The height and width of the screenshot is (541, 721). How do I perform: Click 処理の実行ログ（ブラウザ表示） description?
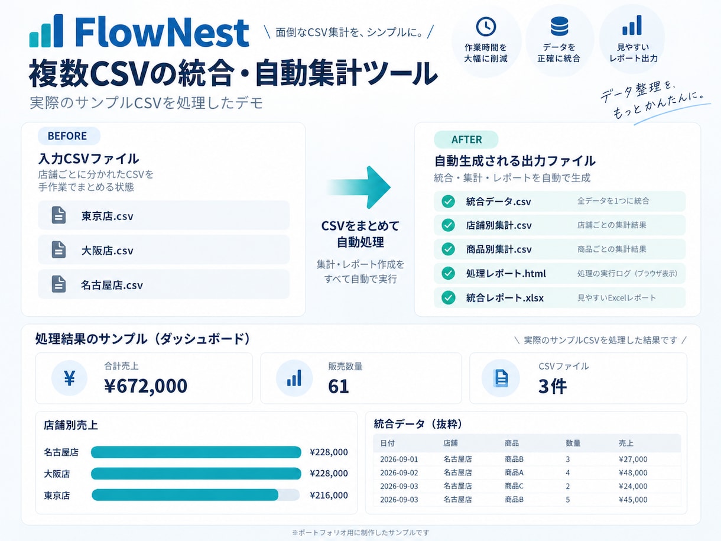pos(628,273)
